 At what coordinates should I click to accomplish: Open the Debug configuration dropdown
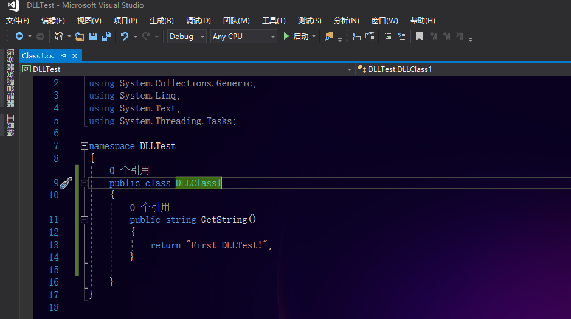pyautogui.click(x=187, y=36)
